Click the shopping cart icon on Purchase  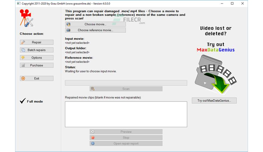click(x=23, y=65)
